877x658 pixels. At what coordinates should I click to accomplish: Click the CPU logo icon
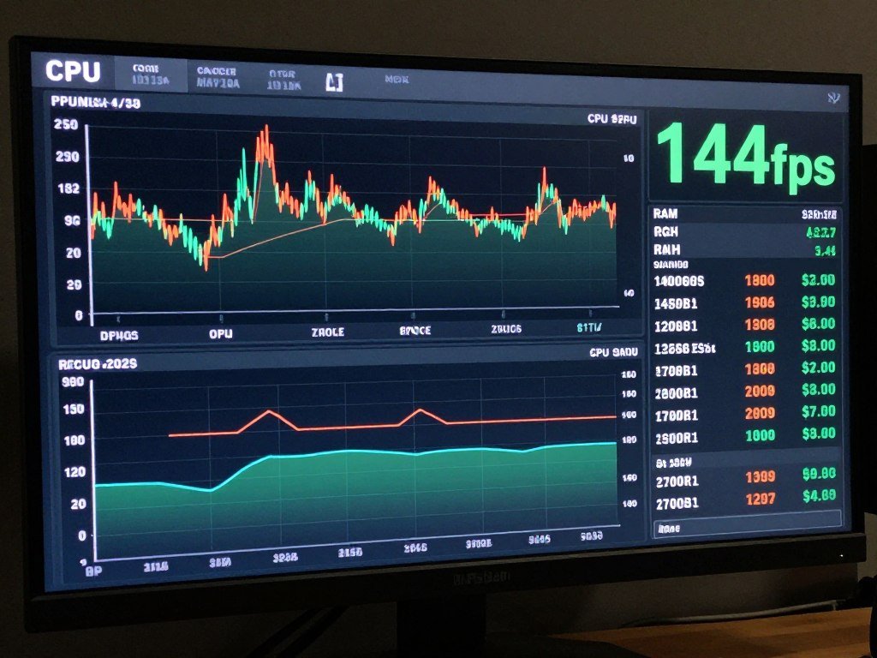pyautogui.click(x=72, y=71)
